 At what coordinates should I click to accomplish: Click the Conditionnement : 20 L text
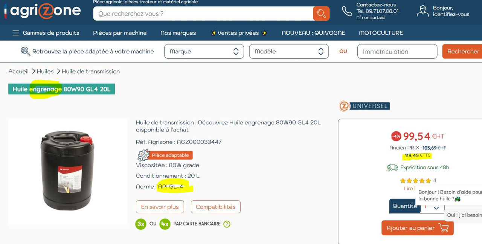point(168,176)
